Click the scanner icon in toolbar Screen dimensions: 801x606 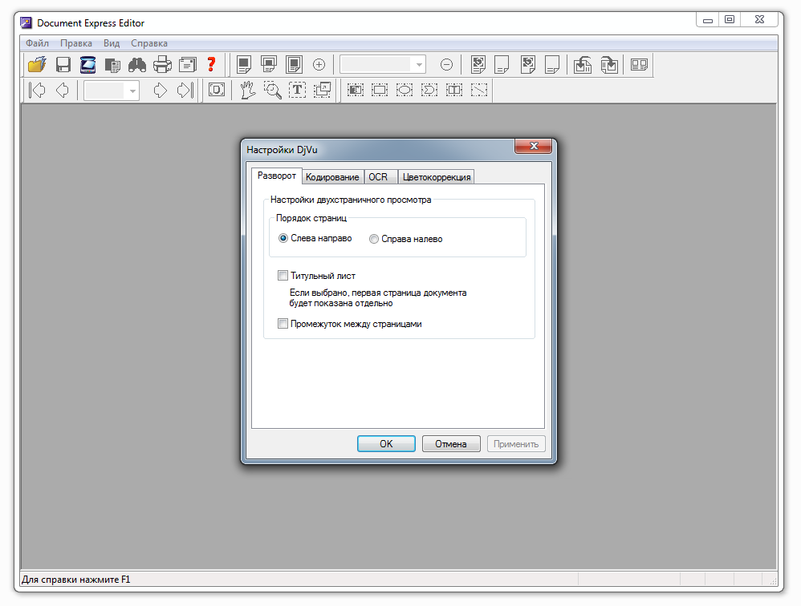click(x=87, y=65)
